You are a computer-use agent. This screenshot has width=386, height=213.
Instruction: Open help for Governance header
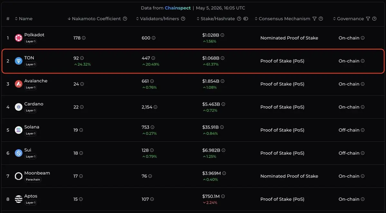coord(374,19)
